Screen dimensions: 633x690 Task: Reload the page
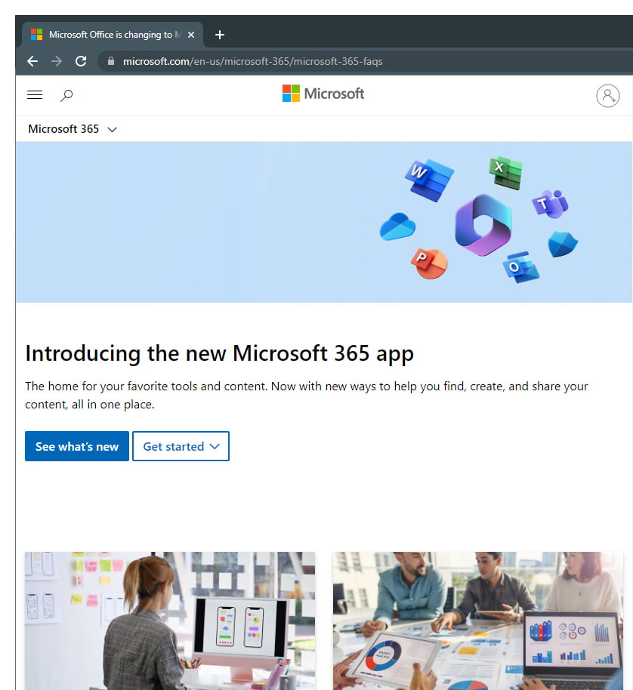coord(81,61)
